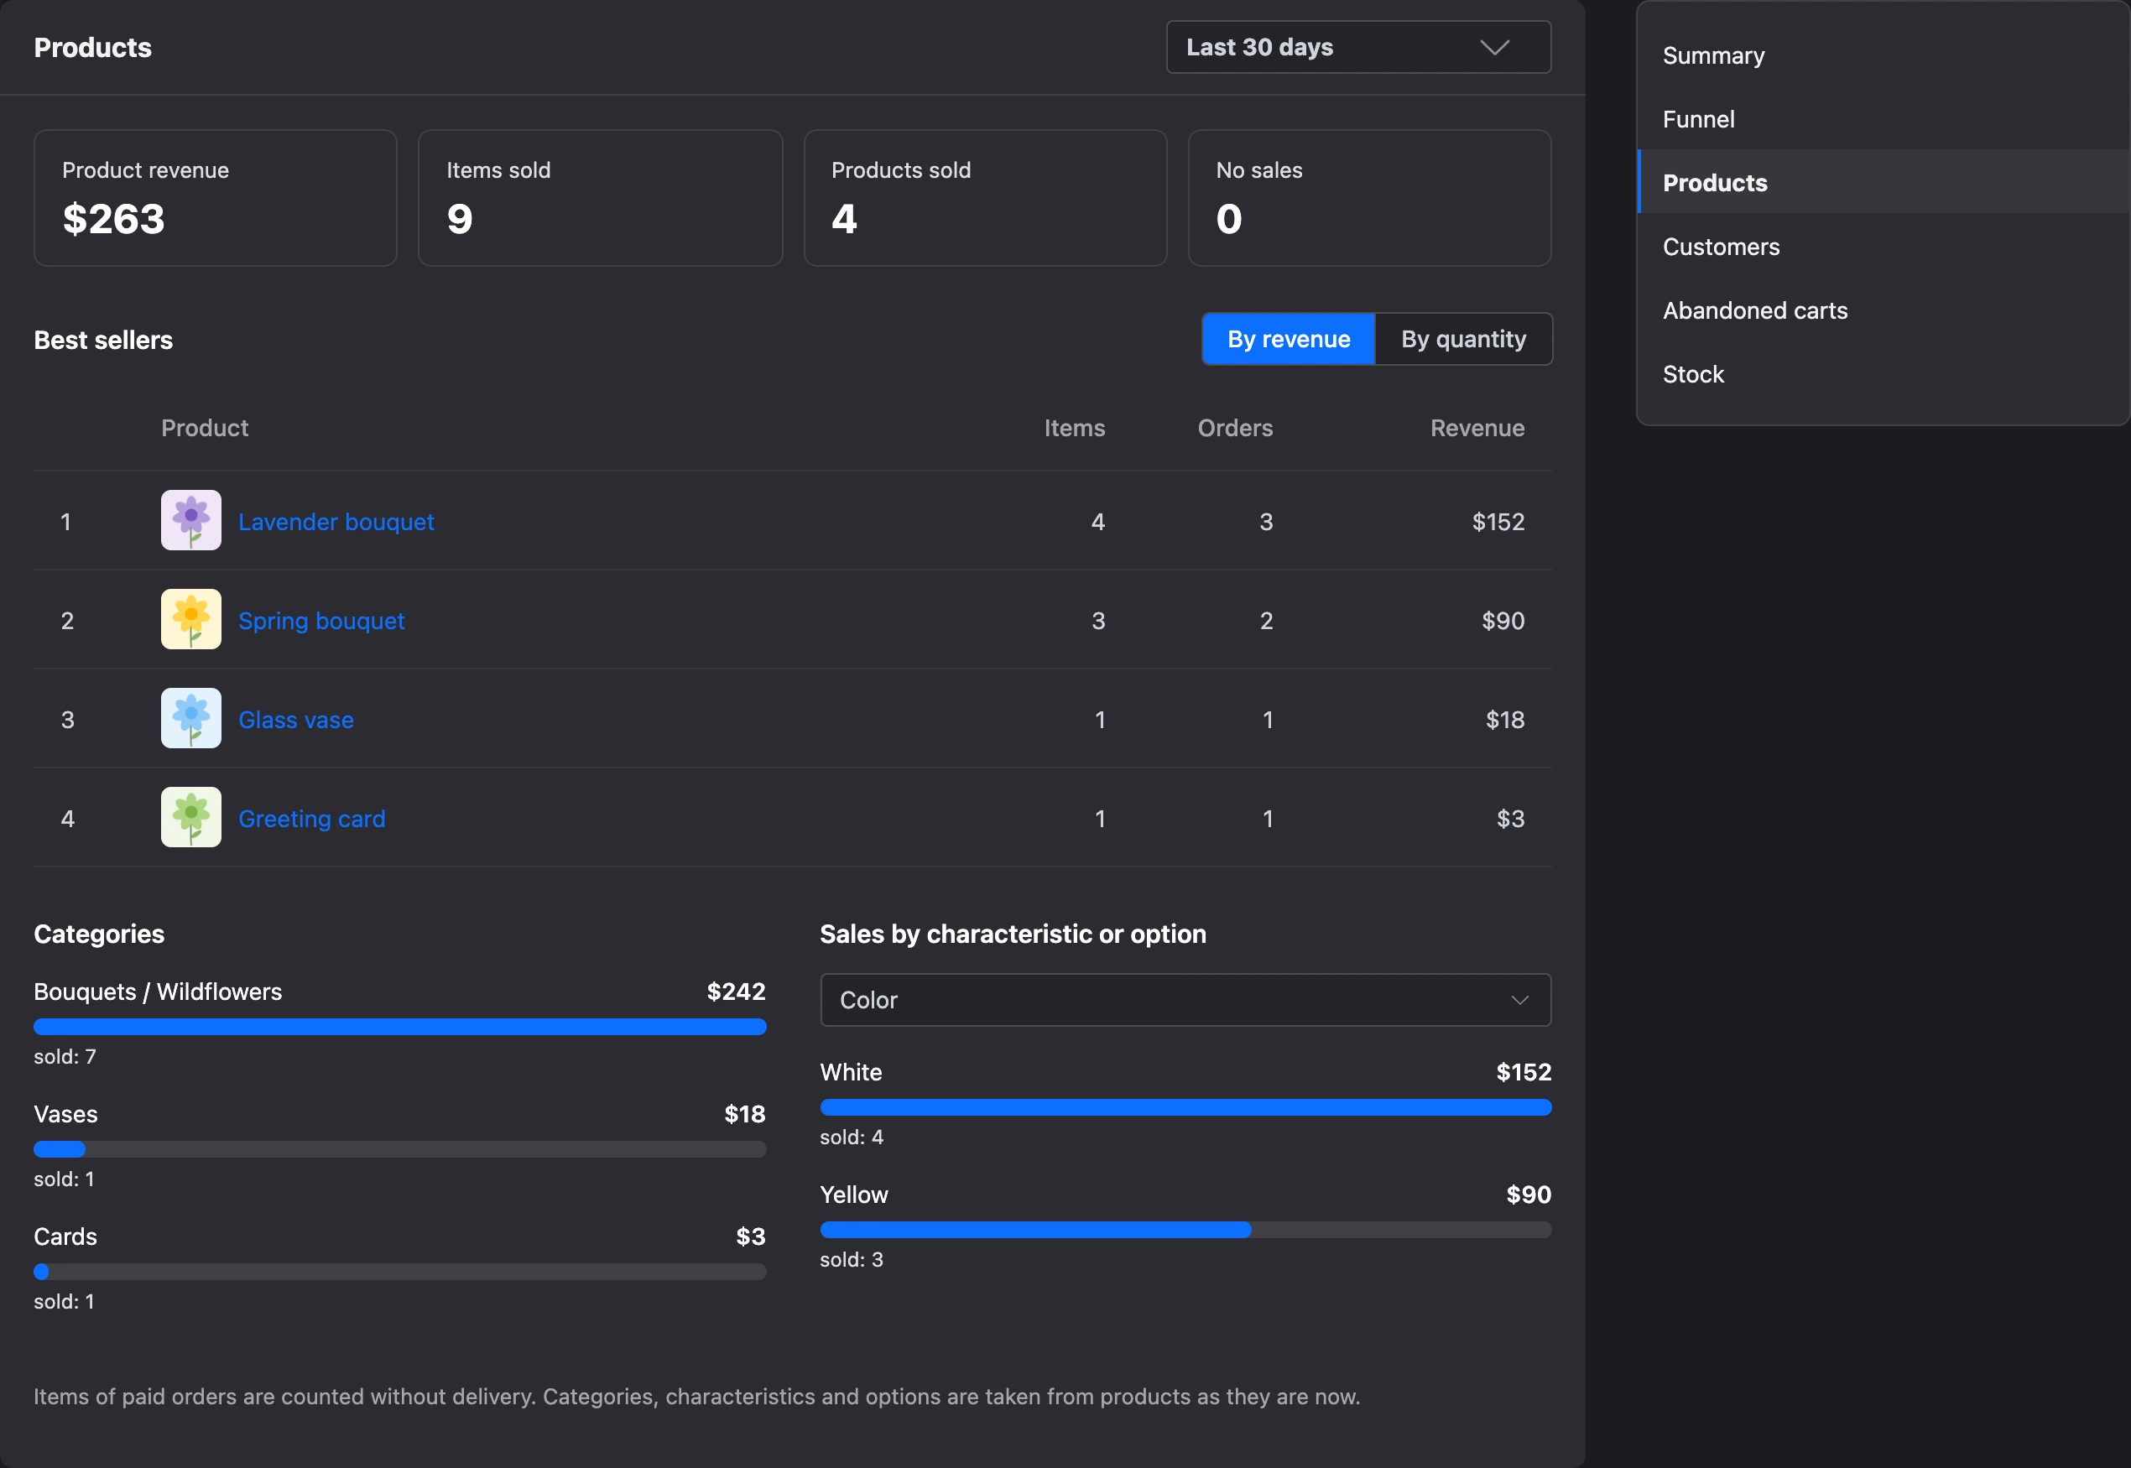
Task: Open the Color characteristic dropdown
Action: coord(1185,1000)
